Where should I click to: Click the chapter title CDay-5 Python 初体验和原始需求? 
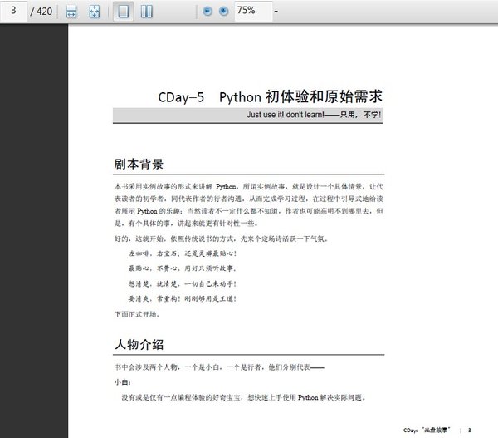tap(270, 96)
